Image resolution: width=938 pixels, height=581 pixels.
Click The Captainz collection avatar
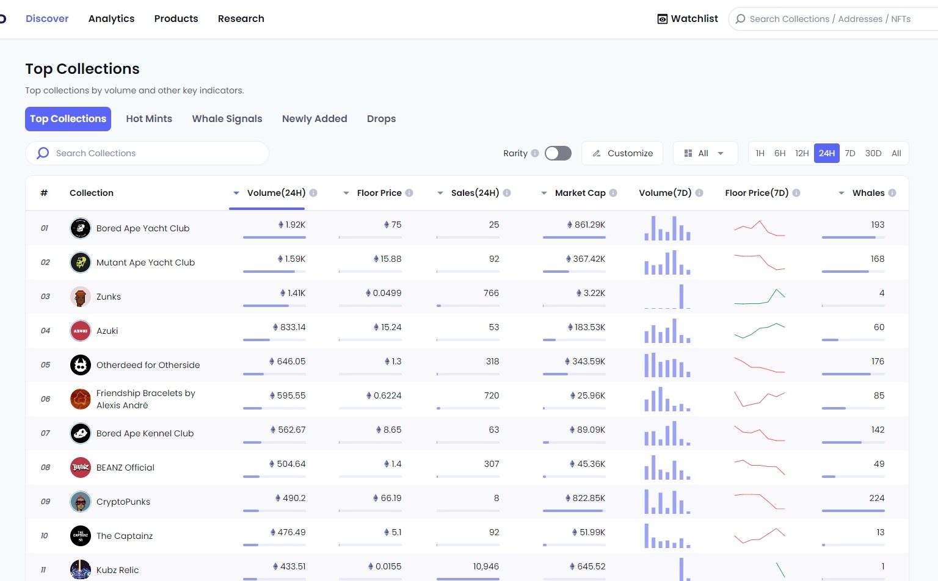(80, 536)
